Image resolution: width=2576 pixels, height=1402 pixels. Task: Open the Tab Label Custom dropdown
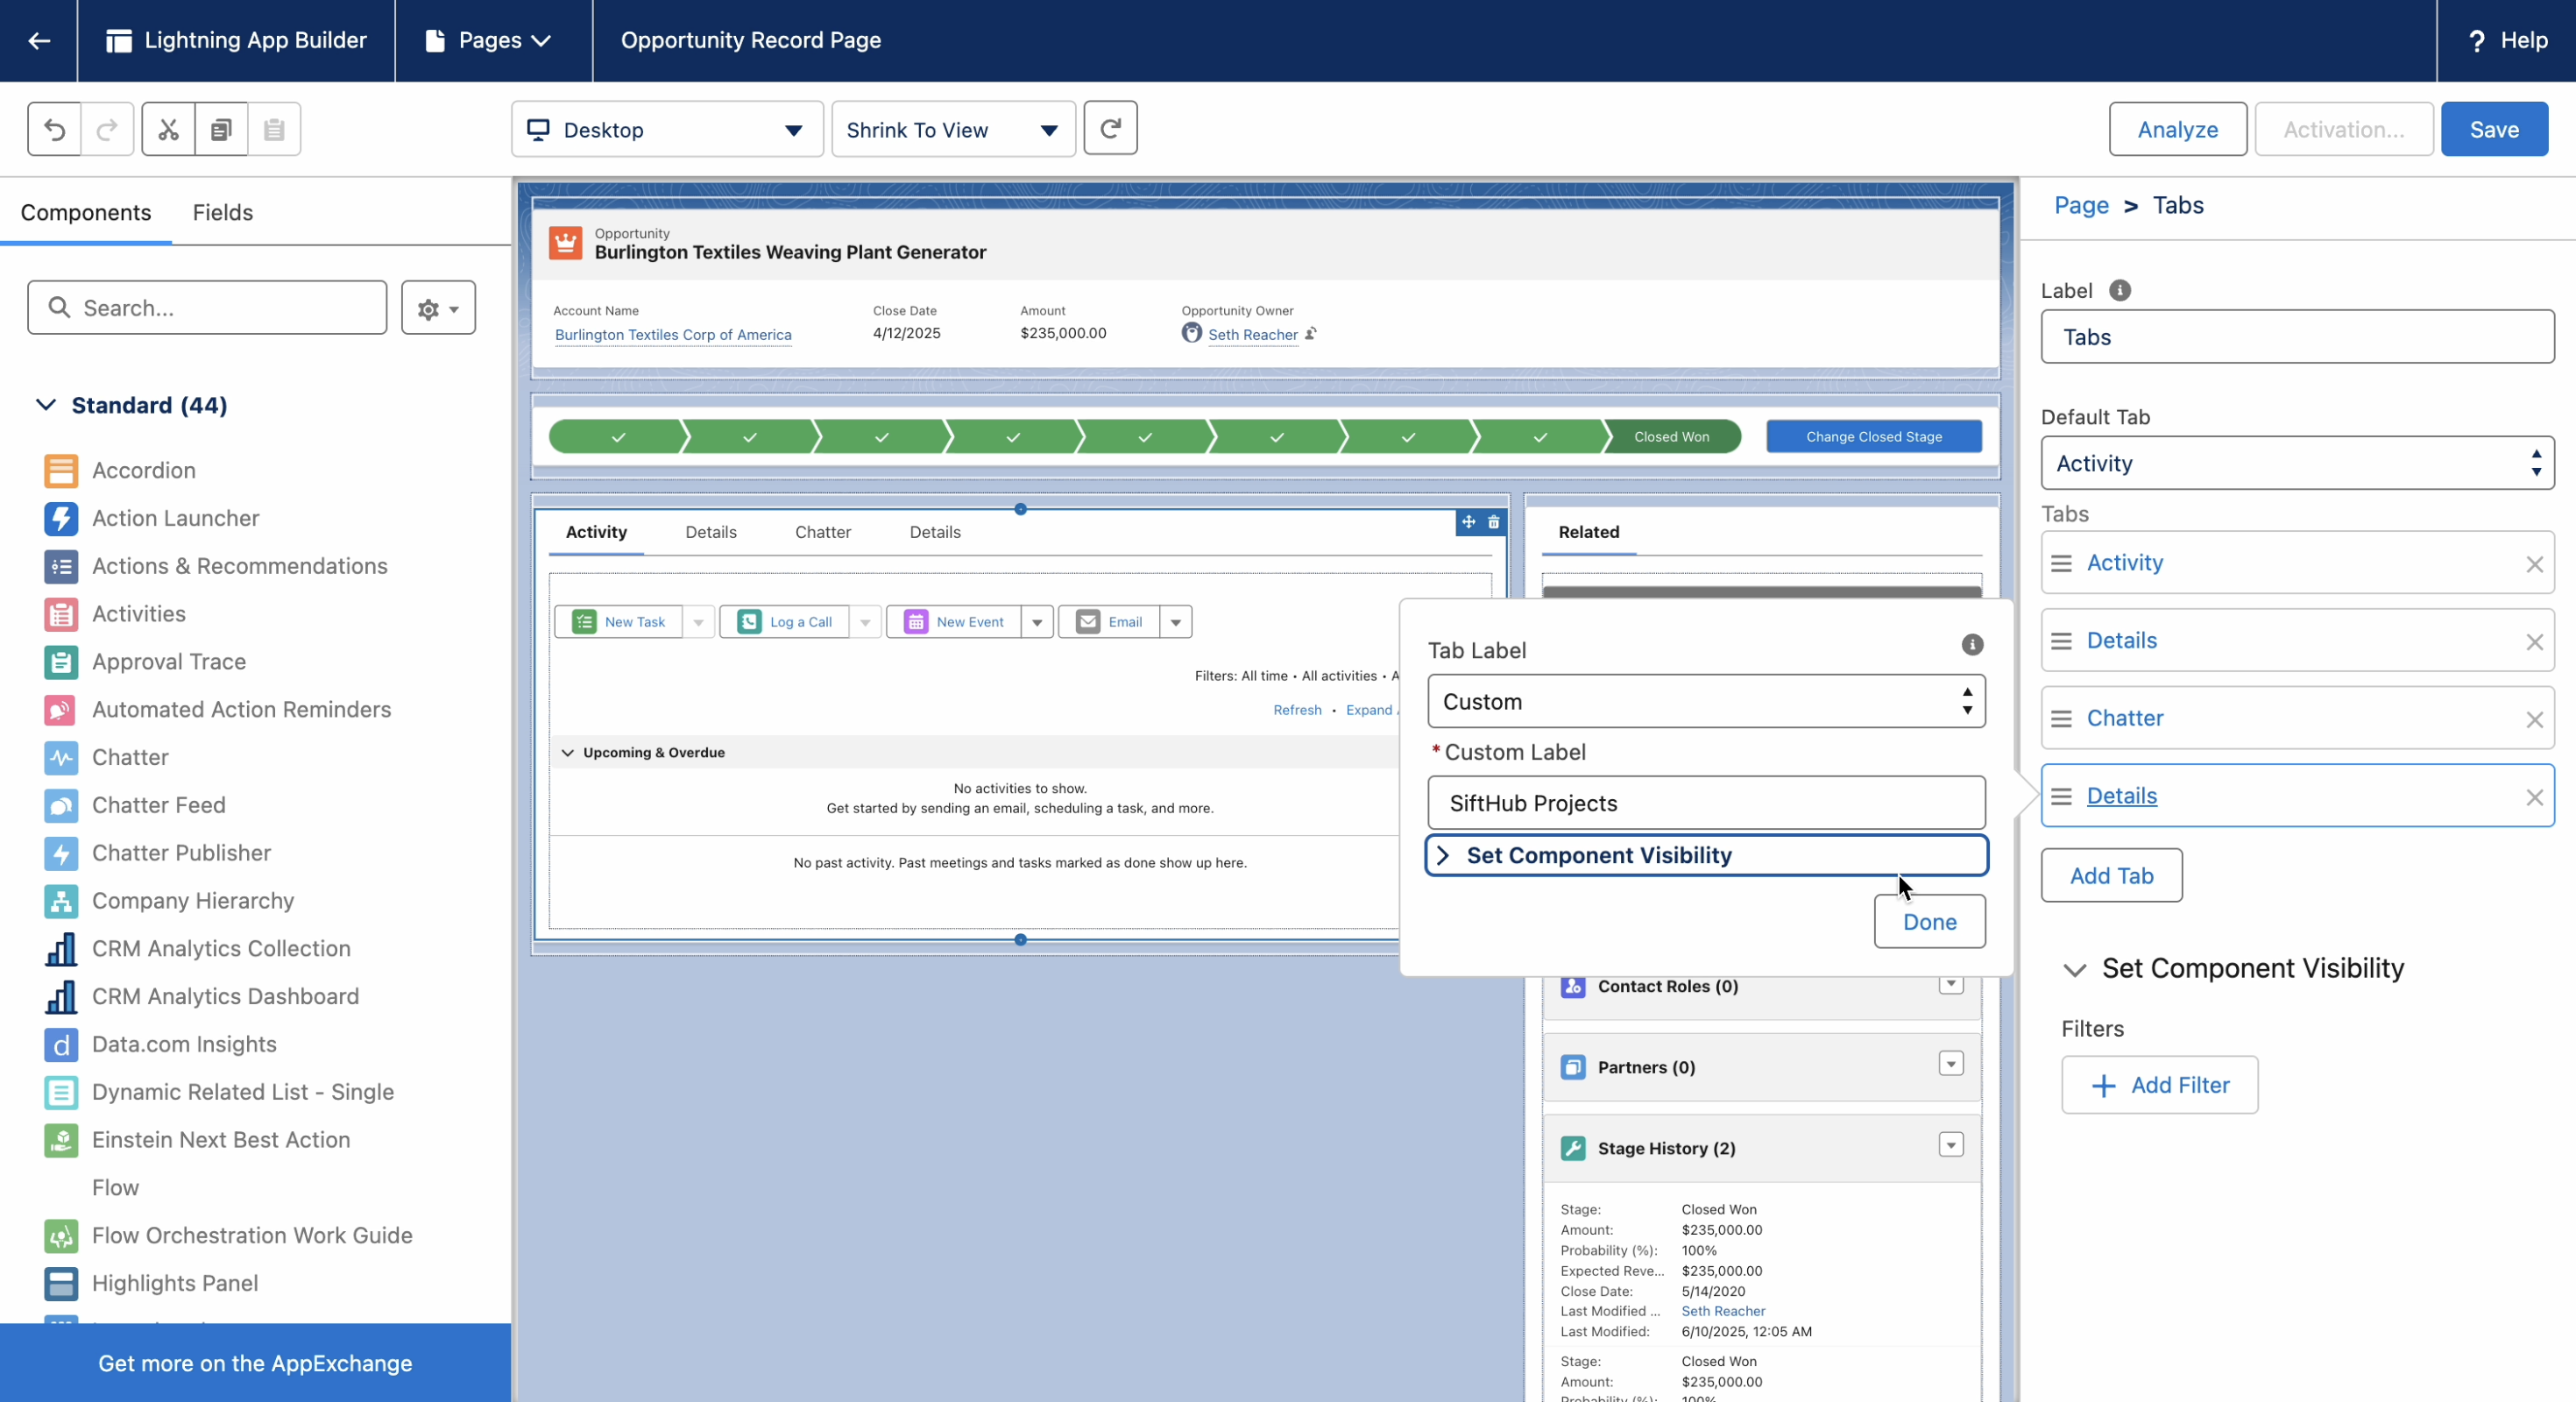pos(1706,701)
